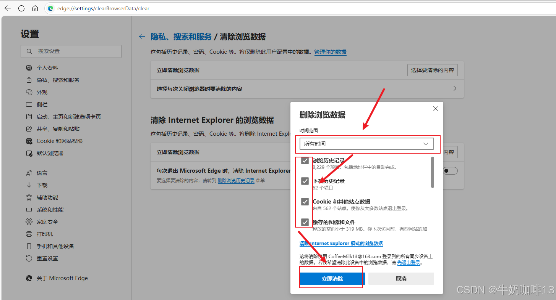The width and height of the screenshot is (556, 300).
Task: Click the dialog's data list scrollbar
Action: point(433,172)
